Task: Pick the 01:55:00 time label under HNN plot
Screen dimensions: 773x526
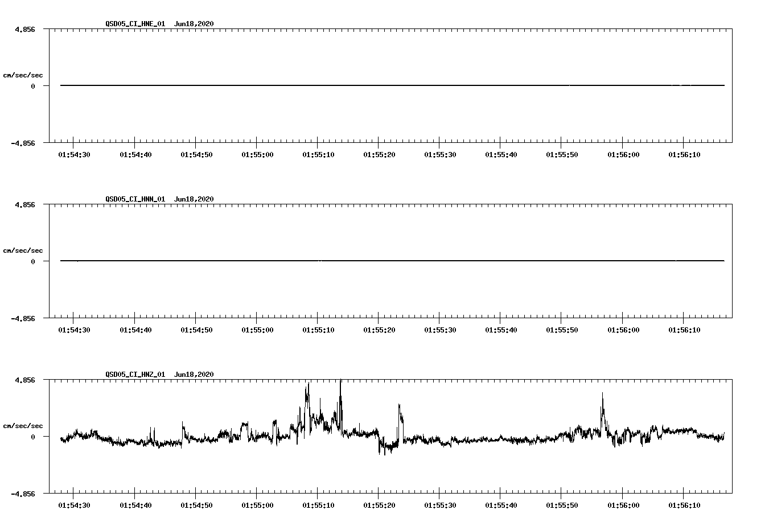Action: (257, 330)
